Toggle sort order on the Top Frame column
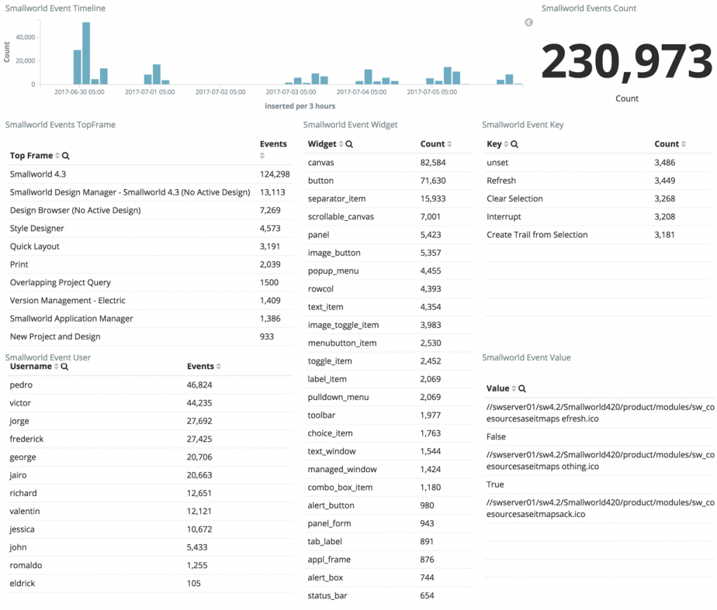 [x=57, y=156]
